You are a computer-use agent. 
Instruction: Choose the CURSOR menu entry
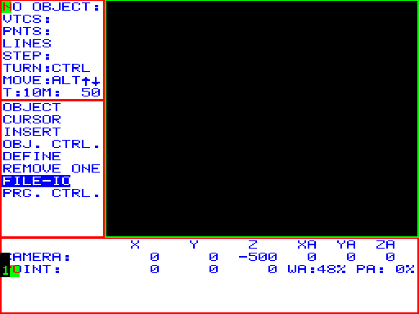click(x=32, y=119)
